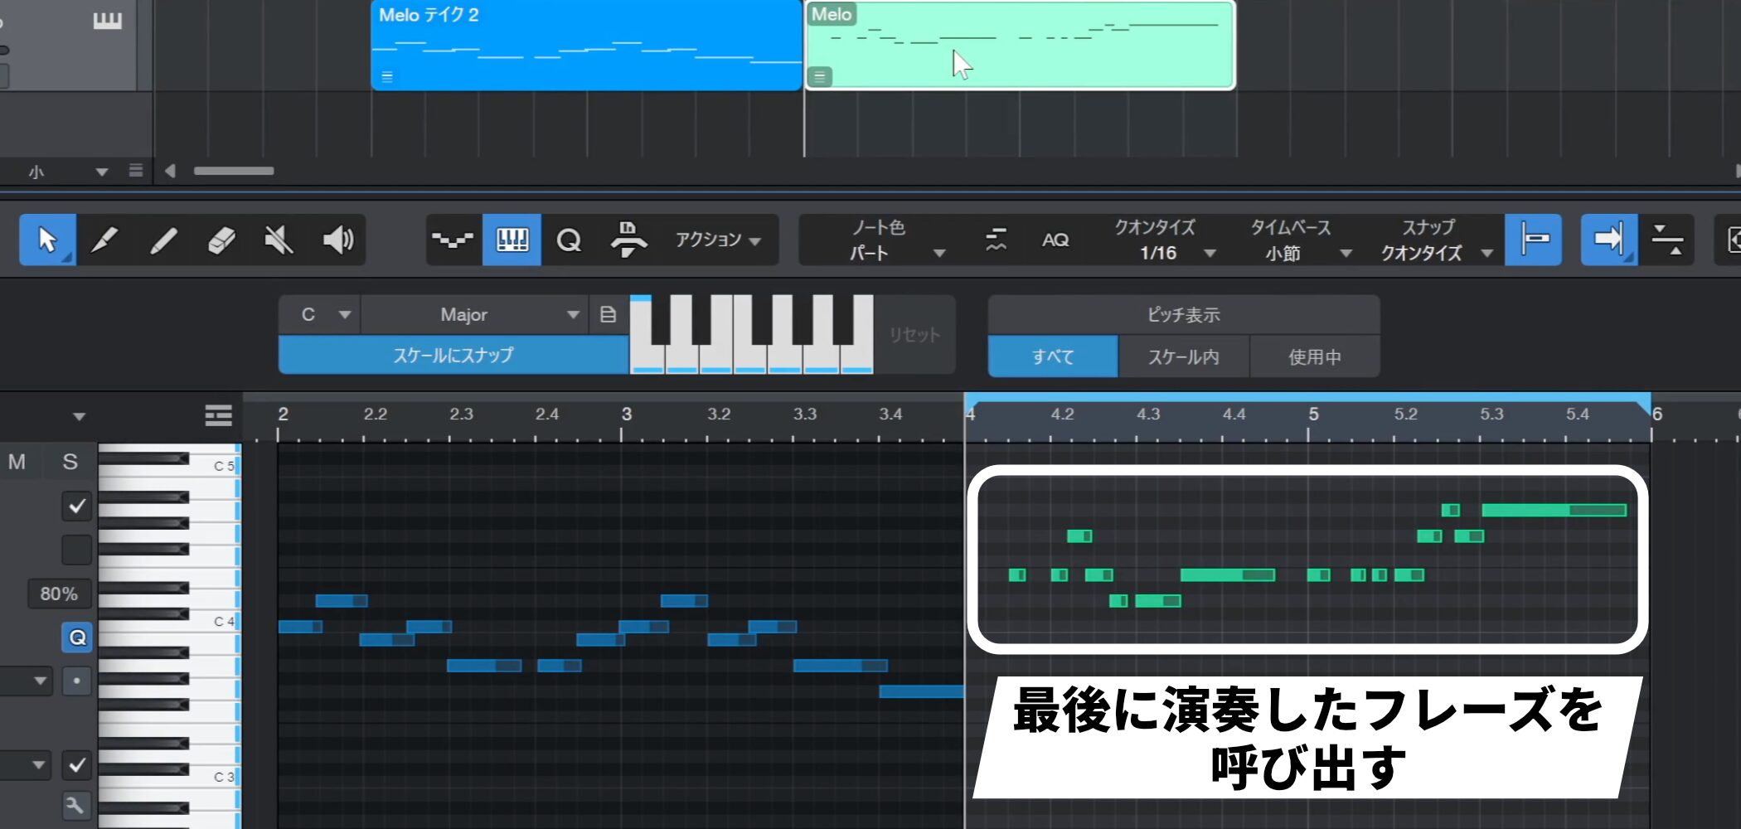Image resolution: width=1741 pixels, height=829 pixels.
Task: Open the C root key dropdown
Action: [x=320, y=315]
